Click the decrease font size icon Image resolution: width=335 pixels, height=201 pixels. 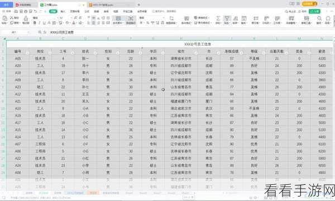[x=80, y=18]
